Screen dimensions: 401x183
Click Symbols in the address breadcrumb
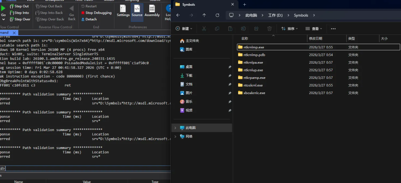click(x=301, y=15)
